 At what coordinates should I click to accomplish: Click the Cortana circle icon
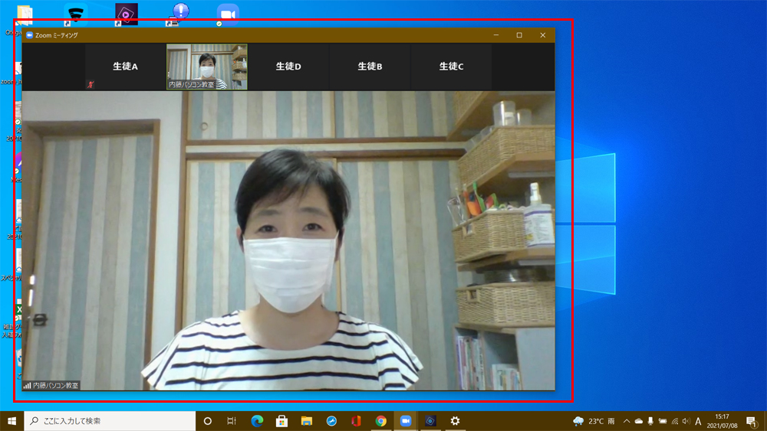(x=207, y=421)
